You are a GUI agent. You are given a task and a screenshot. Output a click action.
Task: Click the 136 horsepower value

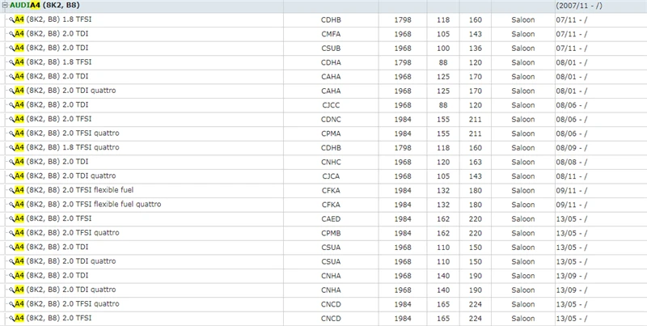click(476, 49)
